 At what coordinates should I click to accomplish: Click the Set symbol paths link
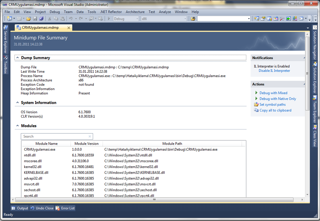coord(272,105)
